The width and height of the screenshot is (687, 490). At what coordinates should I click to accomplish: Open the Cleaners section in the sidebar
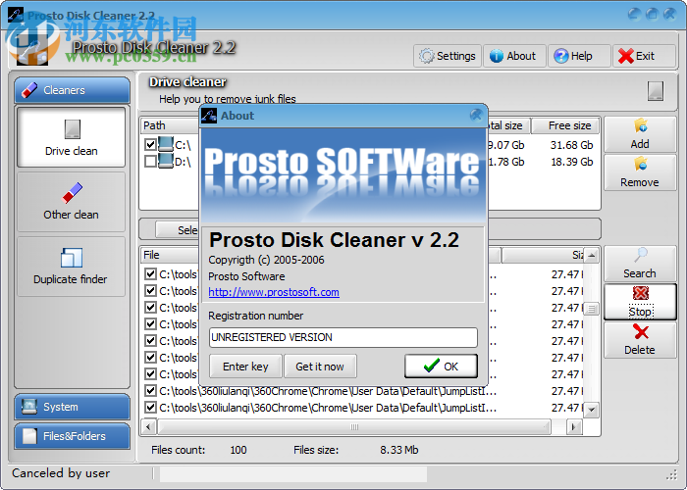click(x=73, y=90)
